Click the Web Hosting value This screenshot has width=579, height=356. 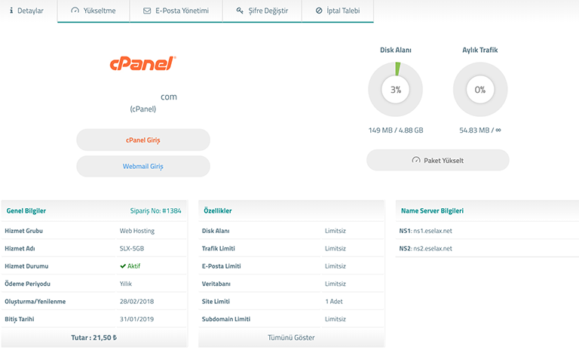tap(137, 231)
